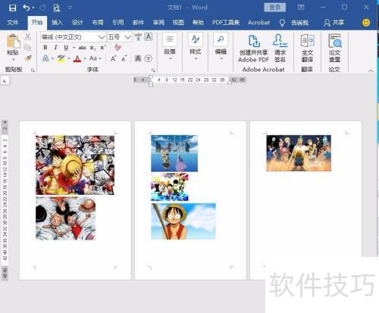The image size is (379, 313).
Task: Toggle character shading A
Action: coord(138,58)
